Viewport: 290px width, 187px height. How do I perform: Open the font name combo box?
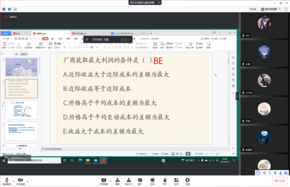tap(72, 44)
